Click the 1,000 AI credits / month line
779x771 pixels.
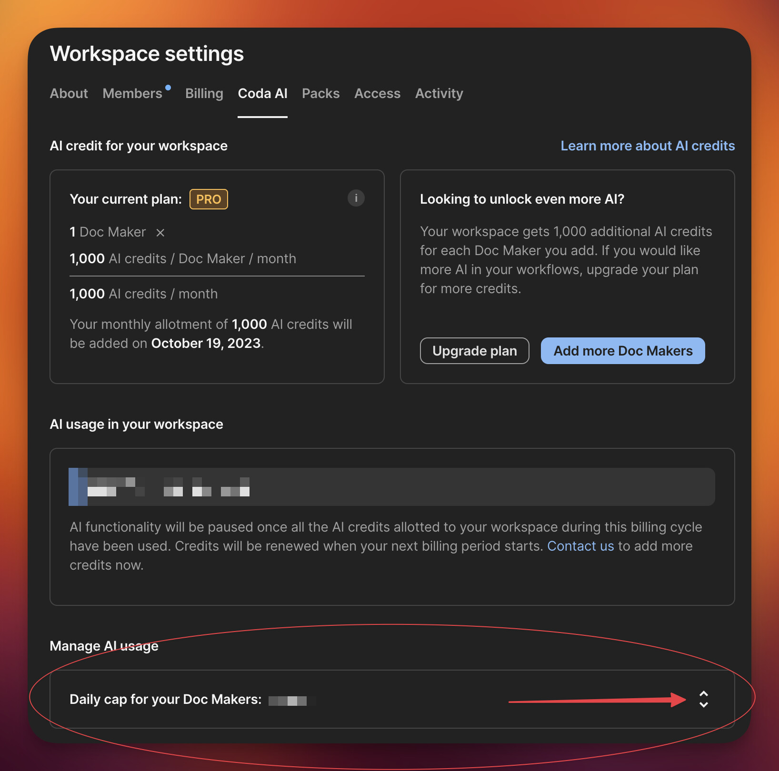(x=143, y=294)
